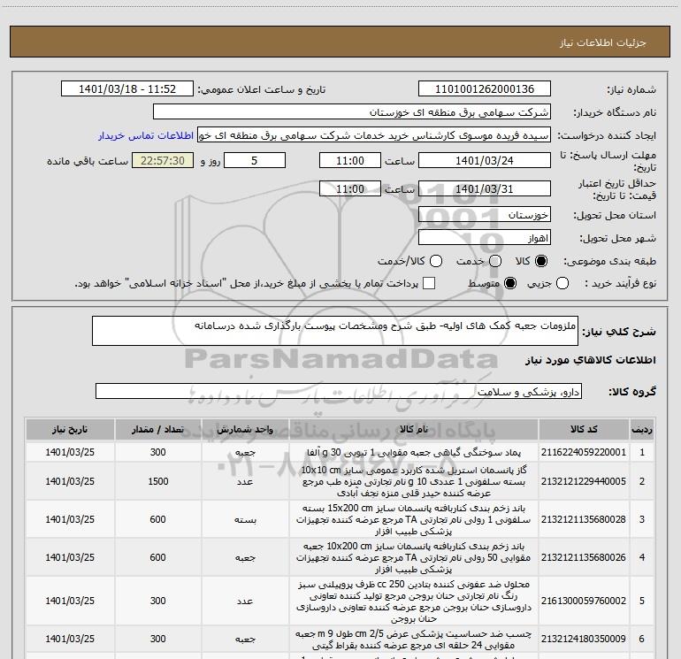Click the remaining time countdown 22:57:30
681x659 pixels.
click(162, 161)
